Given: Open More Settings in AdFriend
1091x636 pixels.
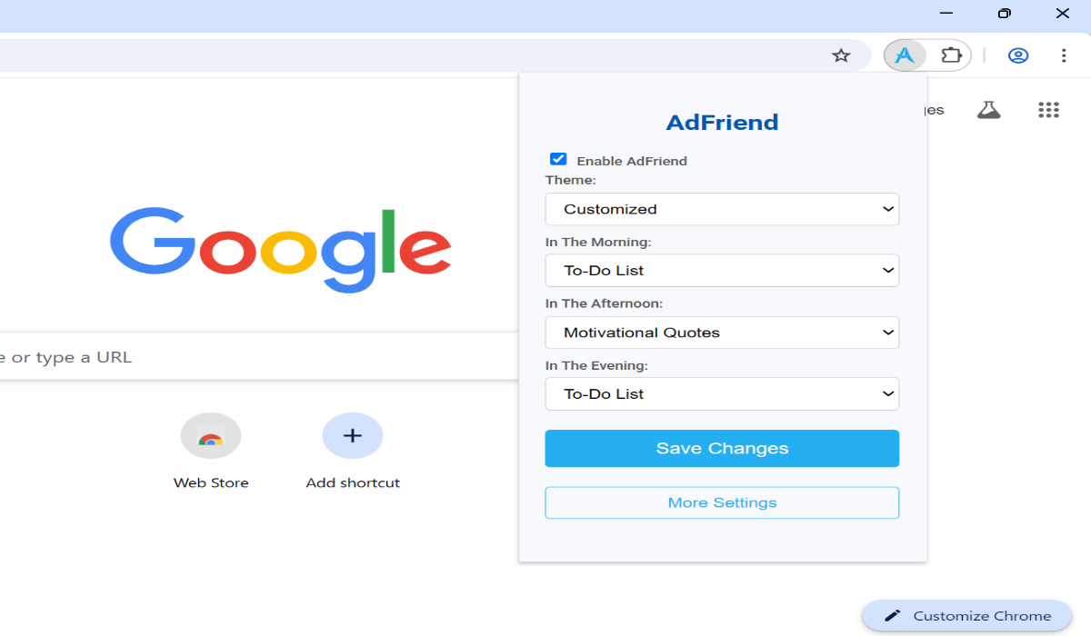Looking at the screenshot, I should (721, 502).
